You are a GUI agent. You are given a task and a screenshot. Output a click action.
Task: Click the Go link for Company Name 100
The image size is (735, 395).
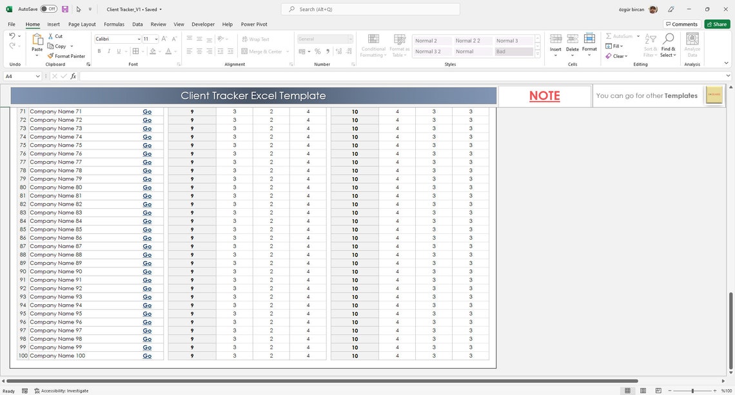147,356
